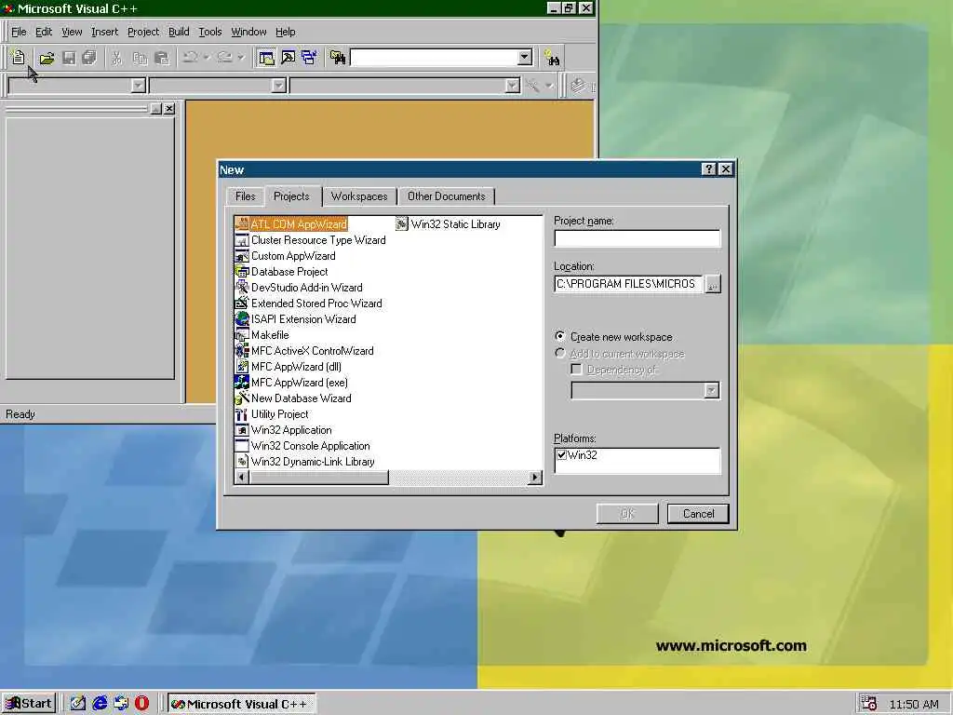Select Win32 Static Library

(449, 224)
